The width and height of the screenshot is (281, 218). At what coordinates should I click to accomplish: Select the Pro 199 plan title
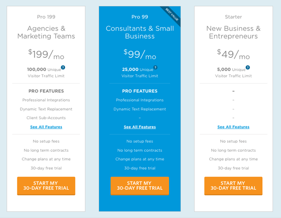[46, 17]
